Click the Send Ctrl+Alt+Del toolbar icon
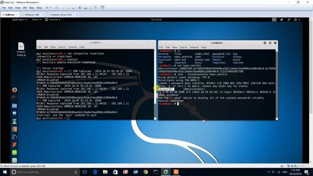Viewport: 313px width, 176px height. 57,8
